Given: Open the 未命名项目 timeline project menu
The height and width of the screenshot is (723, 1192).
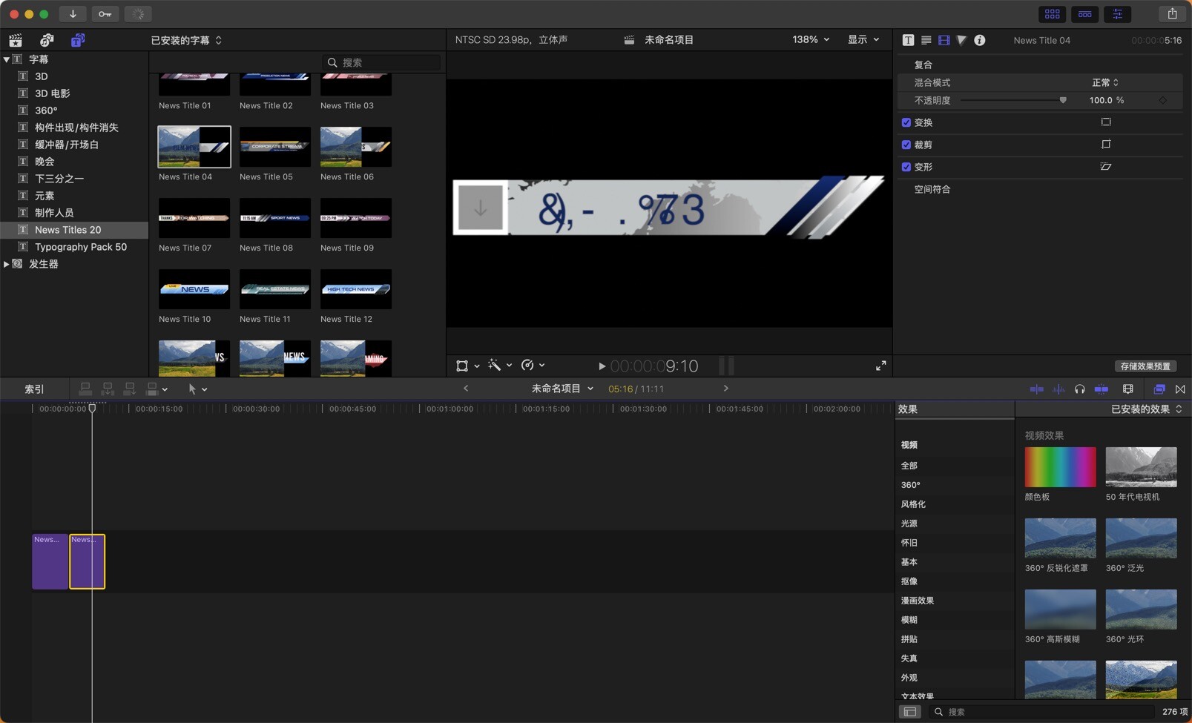Looking at the screenshot, I should pyautogui.click(x=562, y=389).
